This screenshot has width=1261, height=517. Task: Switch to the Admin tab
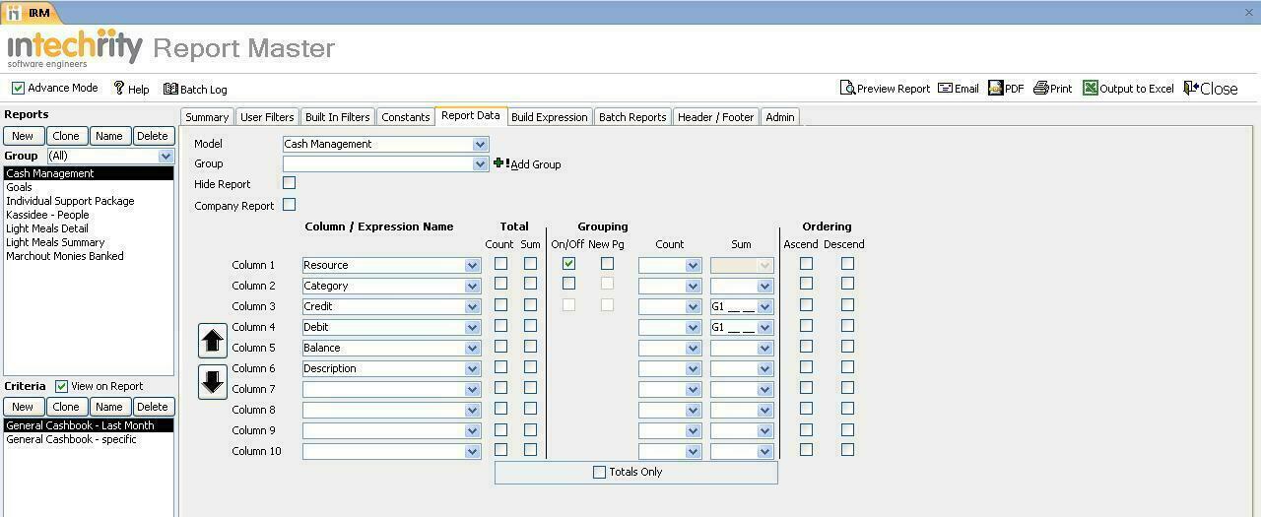780,117
